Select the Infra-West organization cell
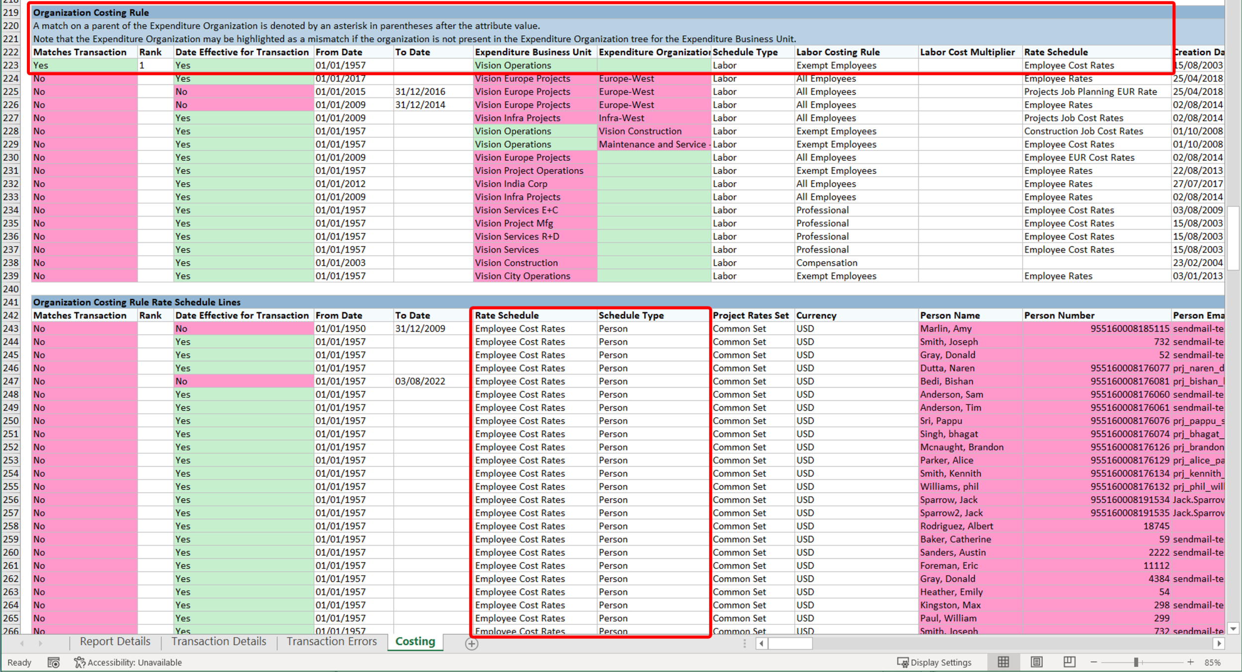Viewport: 1242px width, 672px height. [654, 118]
